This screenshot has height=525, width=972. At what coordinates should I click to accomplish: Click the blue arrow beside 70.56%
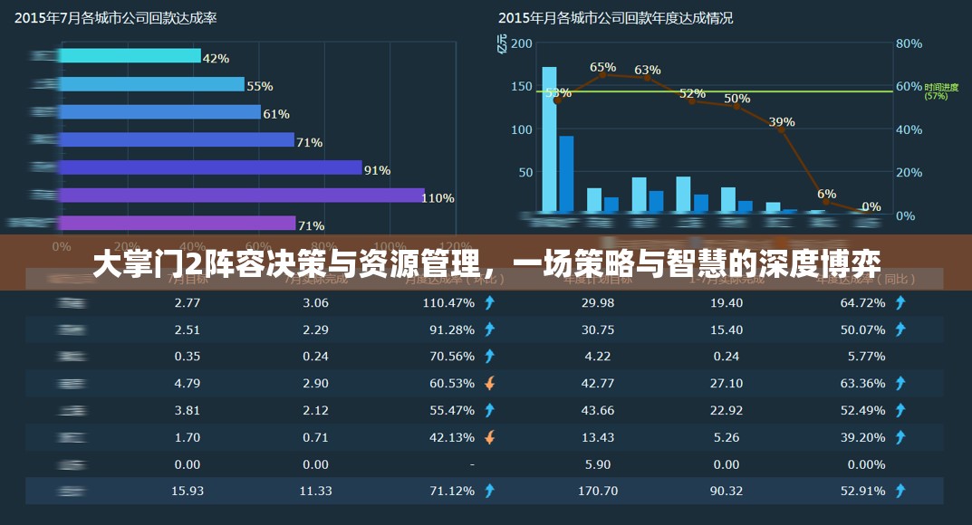click(x=489, y=356)
